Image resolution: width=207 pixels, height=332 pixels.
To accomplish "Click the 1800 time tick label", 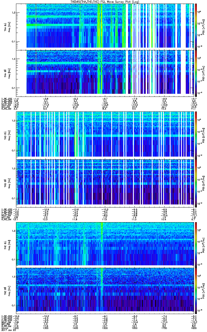I will point(193,328).
